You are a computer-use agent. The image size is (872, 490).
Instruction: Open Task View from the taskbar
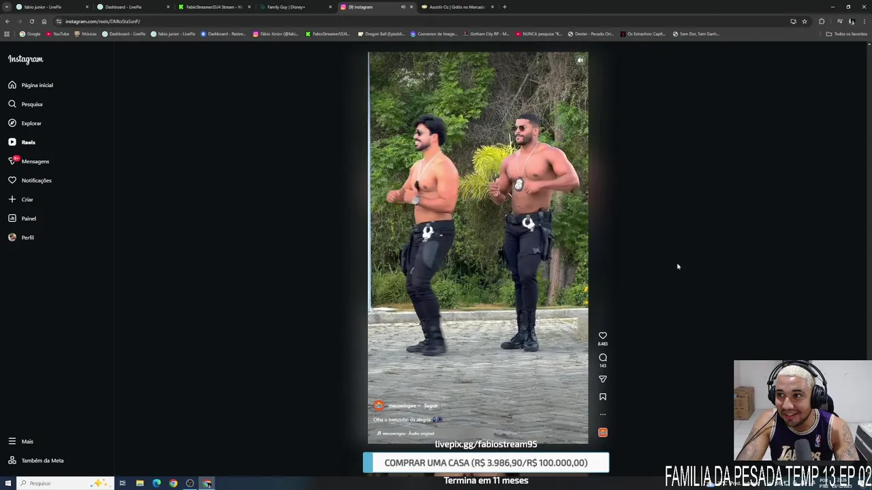click(123, 483)
